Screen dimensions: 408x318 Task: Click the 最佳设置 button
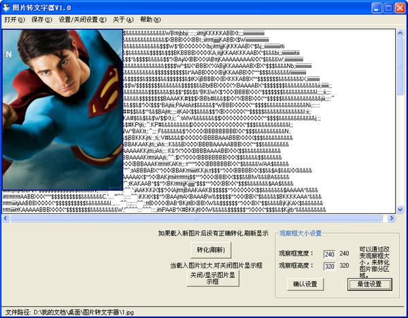[369, 284]
